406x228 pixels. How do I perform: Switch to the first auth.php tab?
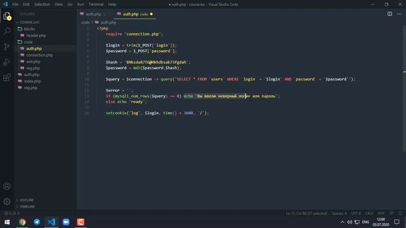(x=93, y=14)
